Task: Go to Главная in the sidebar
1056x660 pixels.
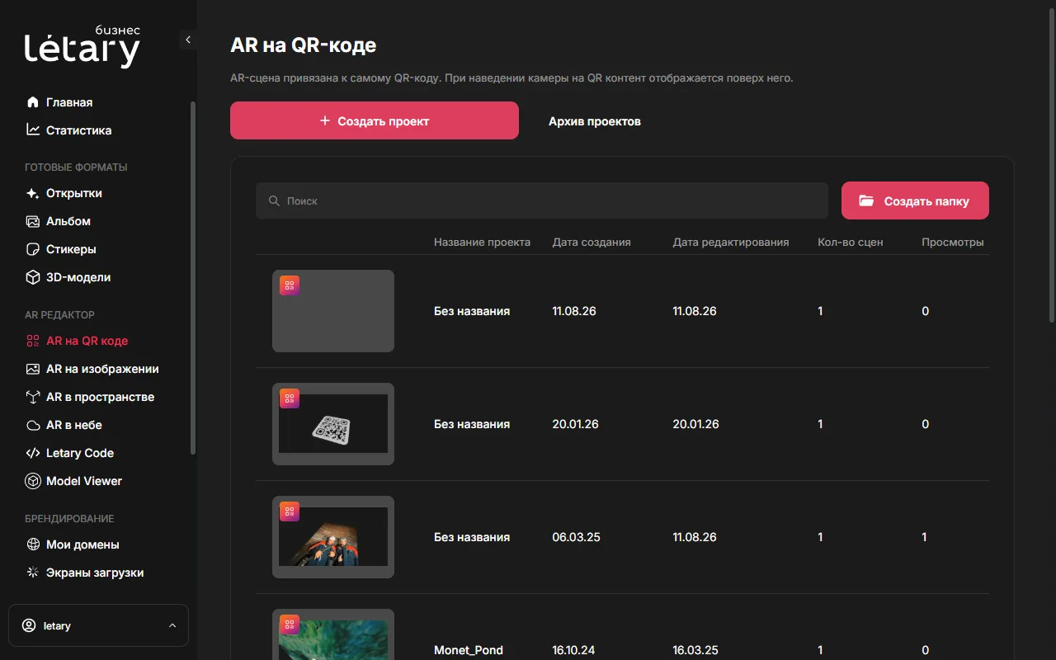Action: (x=69, y=102)
